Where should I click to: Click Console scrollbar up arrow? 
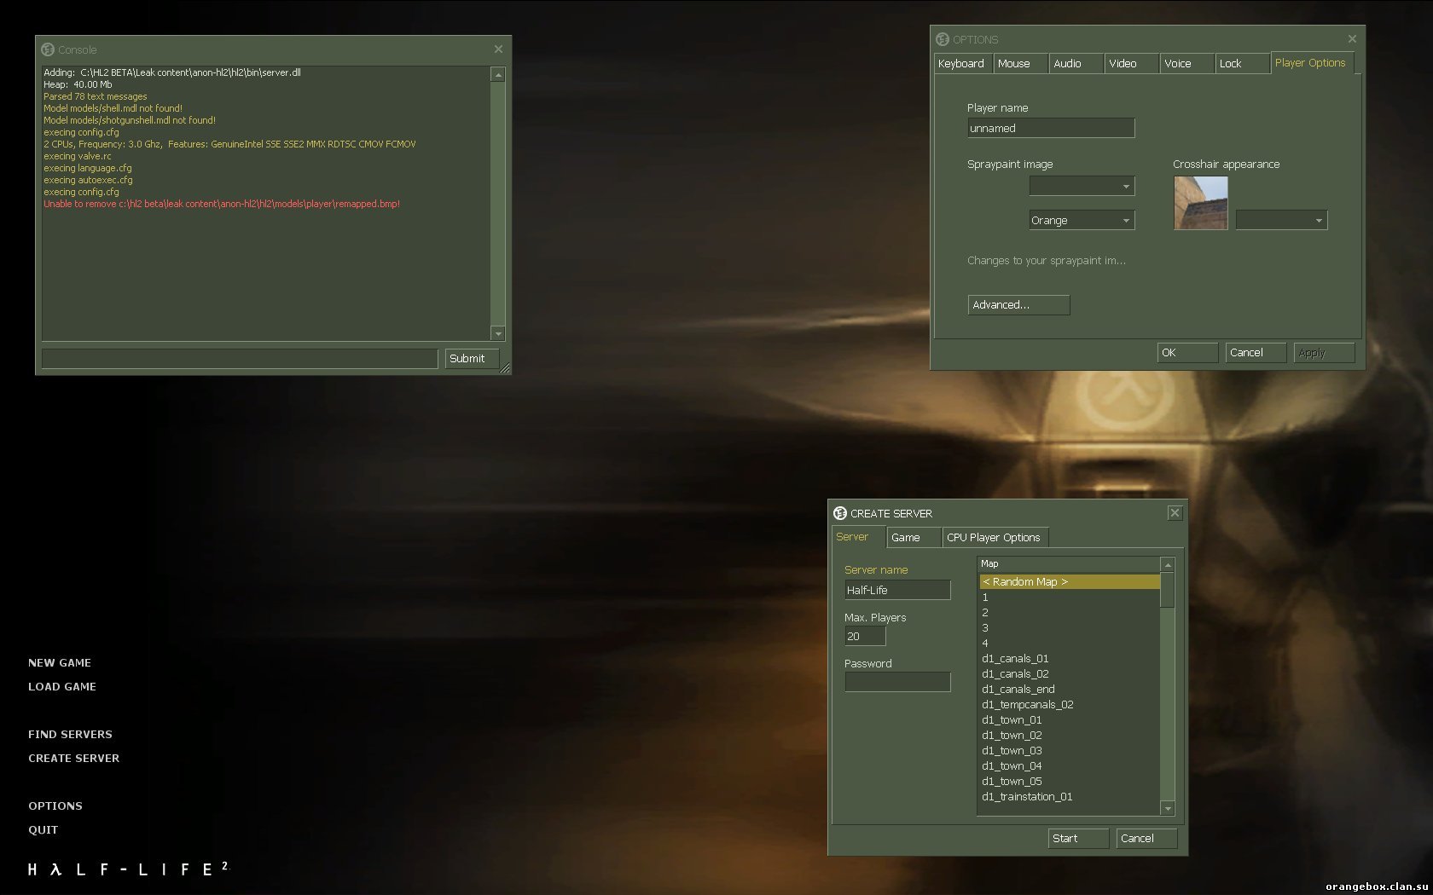click(498, 75)
